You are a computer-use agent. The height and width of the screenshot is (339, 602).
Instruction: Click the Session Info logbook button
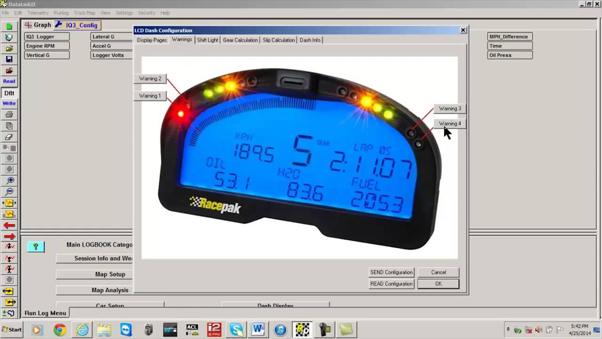[95, 258]
